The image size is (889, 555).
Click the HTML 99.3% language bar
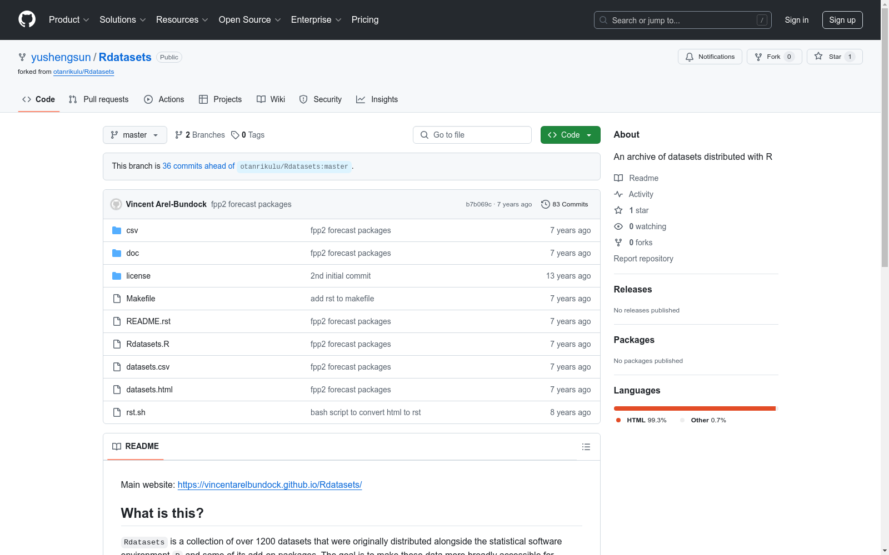tap(695, 408)
